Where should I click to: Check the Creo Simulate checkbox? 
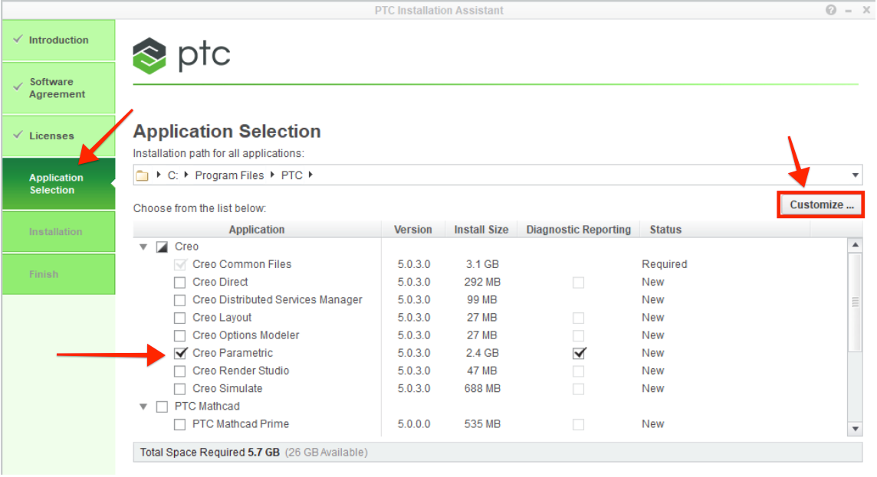tap(180, 389)
